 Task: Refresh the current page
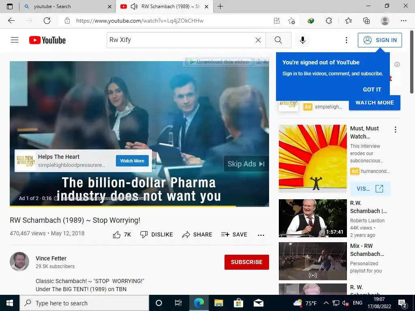click(x=47, y=21)
